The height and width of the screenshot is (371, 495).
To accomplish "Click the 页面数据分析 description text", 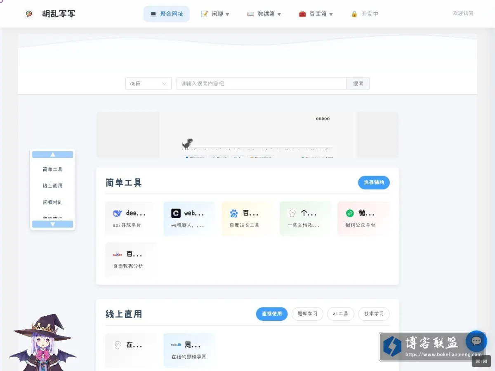I will (x=128, y=266).
